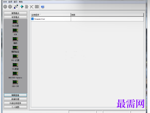Screen dimensions: 150x113
Task: Click the connection toolbar icon
Action: tap(16, 7)
